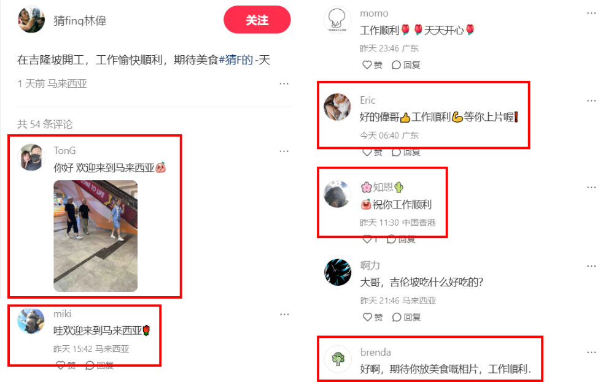Open the username link brenda

point(376,353)
